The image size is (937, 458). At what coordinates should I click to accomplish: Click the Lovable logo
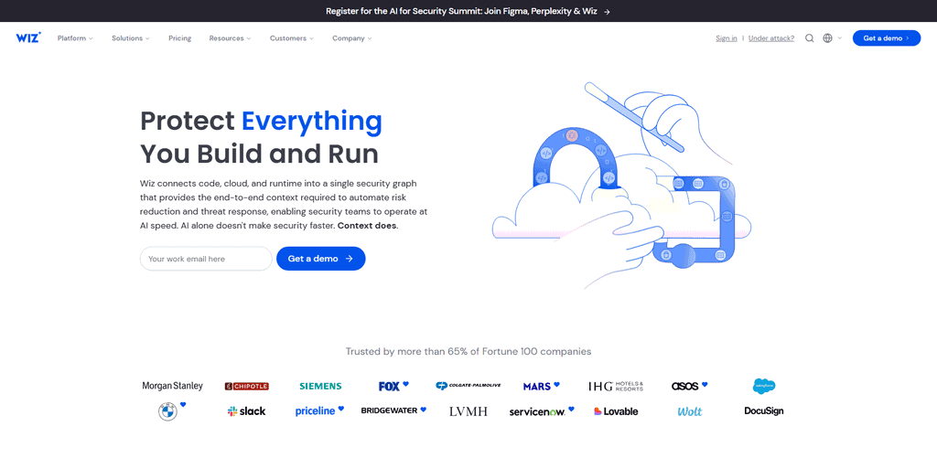pyautogui.click(x=616, y=411)
